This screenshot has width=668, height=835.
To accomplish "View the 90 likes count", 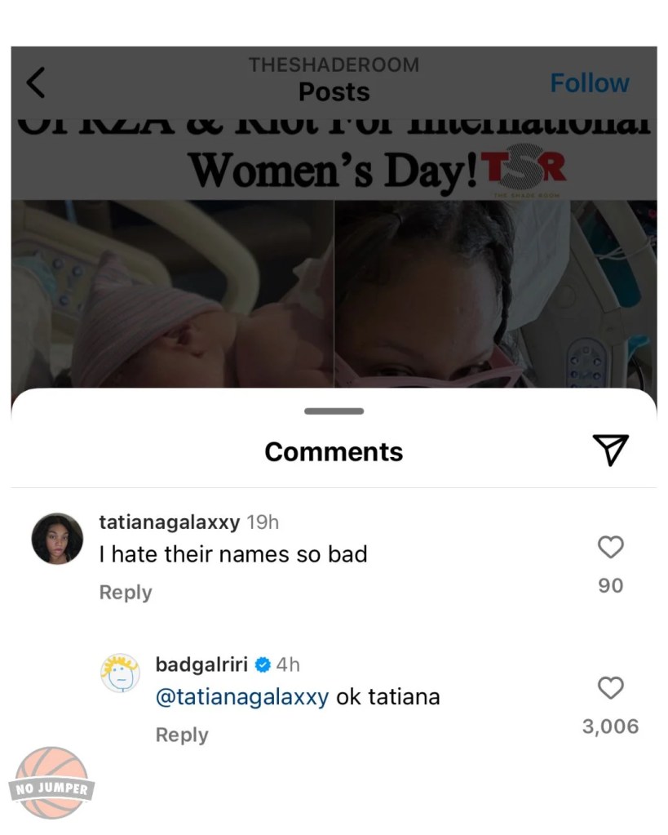I will click(x=610, y=585).
